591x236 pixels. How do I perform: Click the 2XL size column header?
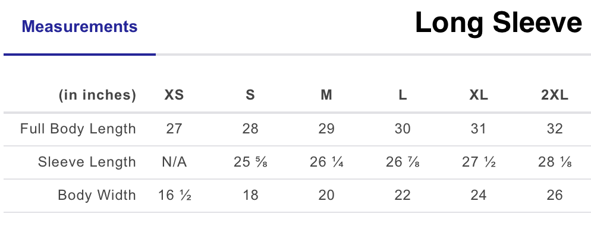[x=555, y=95]
